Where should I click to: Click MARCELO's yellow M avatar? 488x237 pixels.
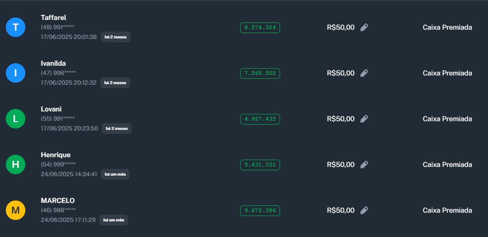[x=16, y=210]
